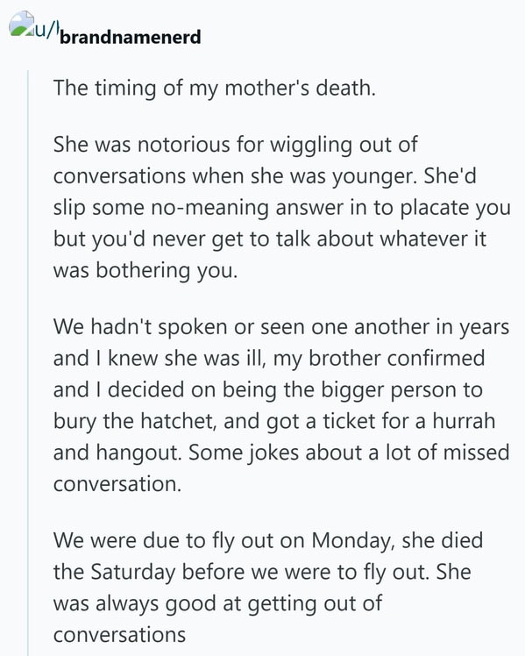Screen dimensions: 525x656
Task: Click the line "The timing of my mother's death."
Action: point(215,89)
